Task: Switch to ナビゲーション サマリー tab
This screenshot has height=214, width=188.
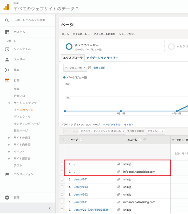Action: point(102,58)
